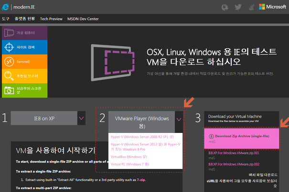Viewport: 289px width, 192px height.
Task: Click the large monitor VM illustration
Action: click(113, 62)
